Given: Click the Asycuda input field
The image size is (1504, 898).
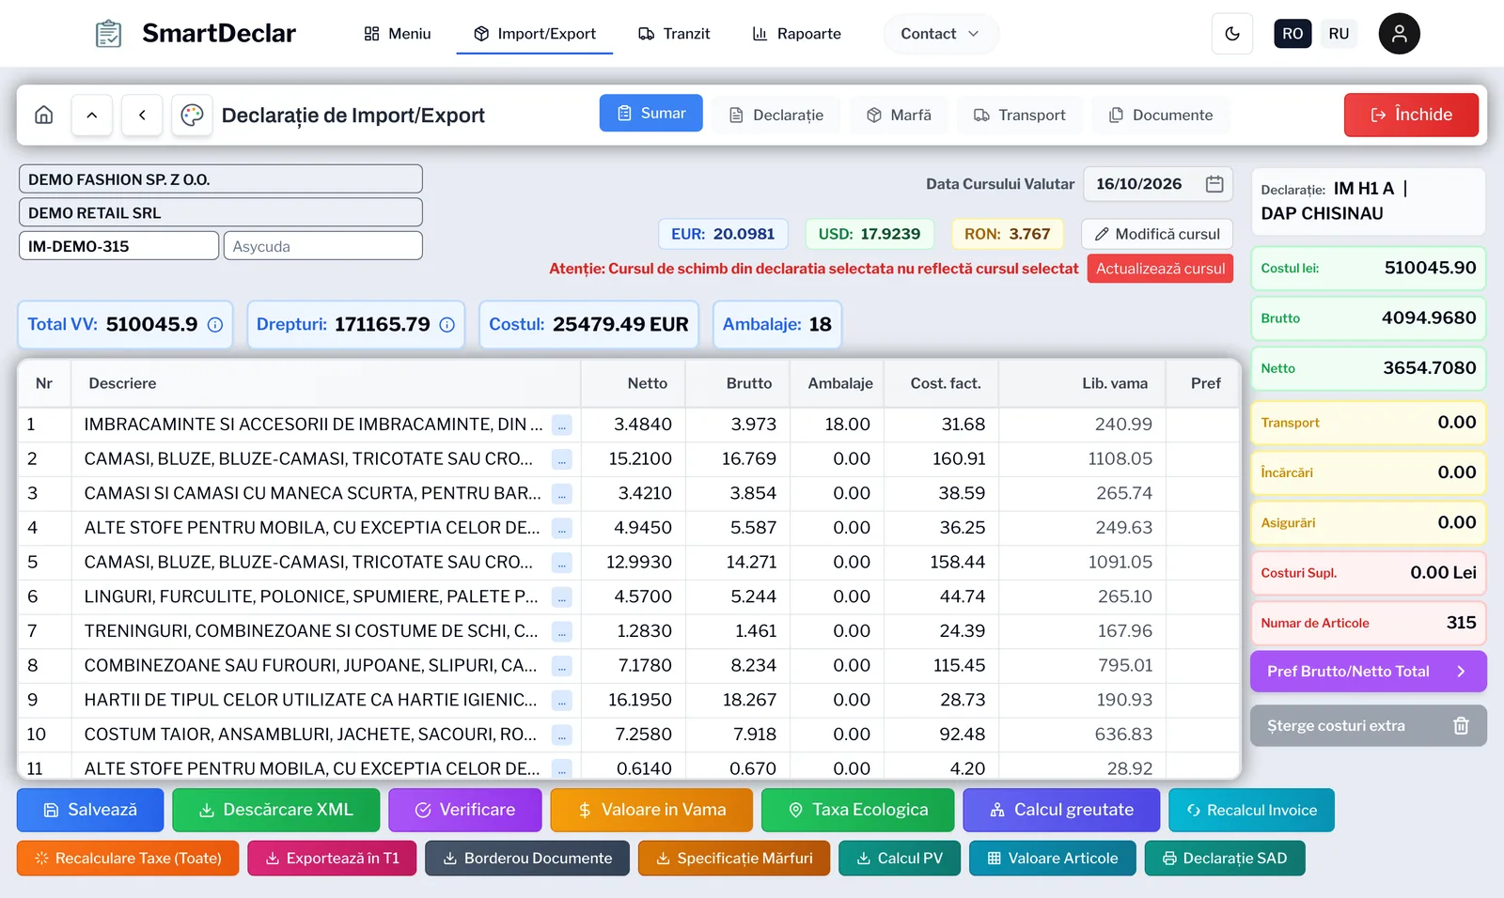Looking at the screenshot, I should pyautogui.click(x=323, y=246).
